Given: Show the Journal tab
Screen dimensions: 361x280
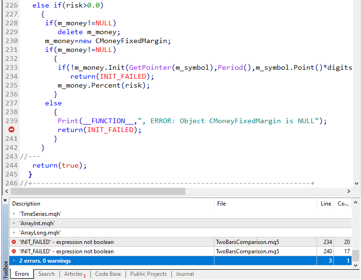Looking at the screenshot, I should pyautogui.click(x=184, y=274).
